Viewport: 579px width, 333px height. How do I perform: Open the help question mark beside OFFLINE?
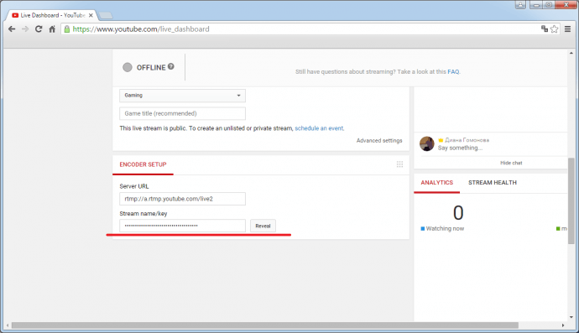(x=171, y=66)
